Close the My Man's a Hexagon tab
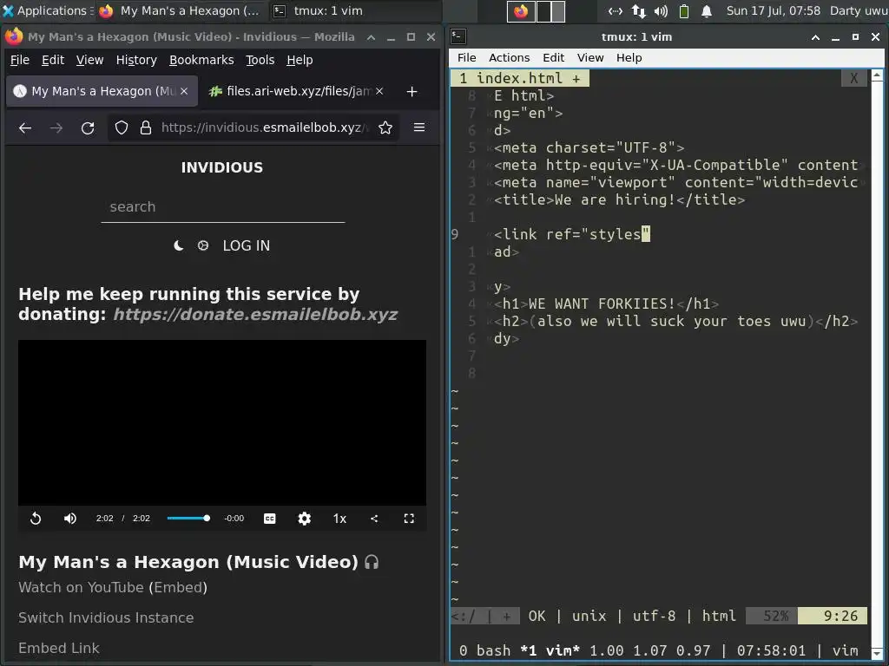Viewport: 889px width, 666px height. pyautogui.click(x=184, y=91)
